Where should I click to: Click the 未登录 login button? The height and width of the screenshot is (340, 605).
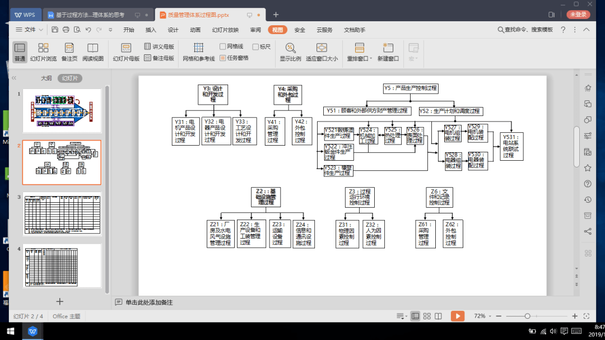[x=578, y=15]
